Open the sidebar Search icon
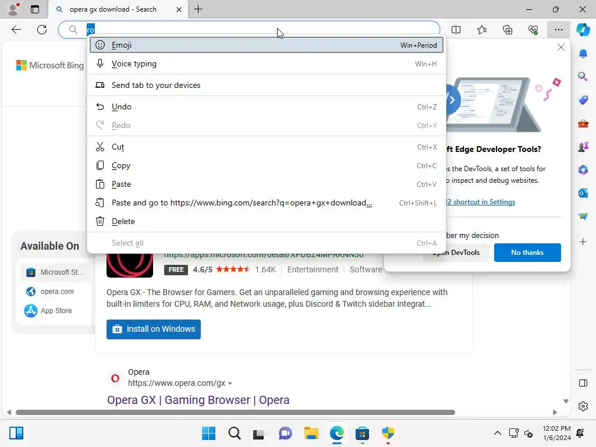Viewport: 596px width, 447px height. coord(583,76)
